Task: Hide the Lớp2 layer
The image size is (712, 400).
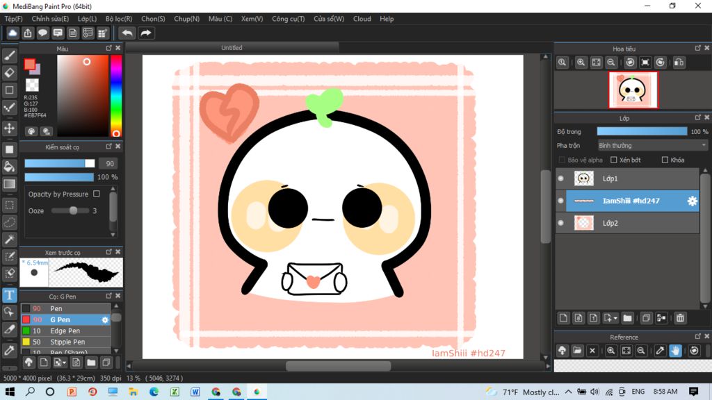Action: tap(561, 223)
